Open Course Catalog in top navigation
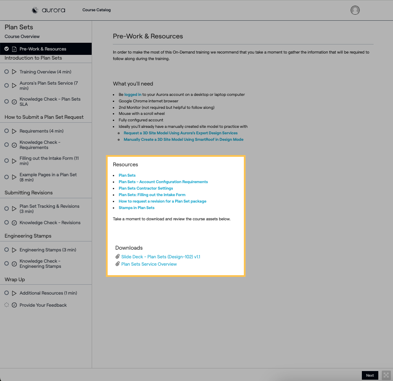 point(96,10)
